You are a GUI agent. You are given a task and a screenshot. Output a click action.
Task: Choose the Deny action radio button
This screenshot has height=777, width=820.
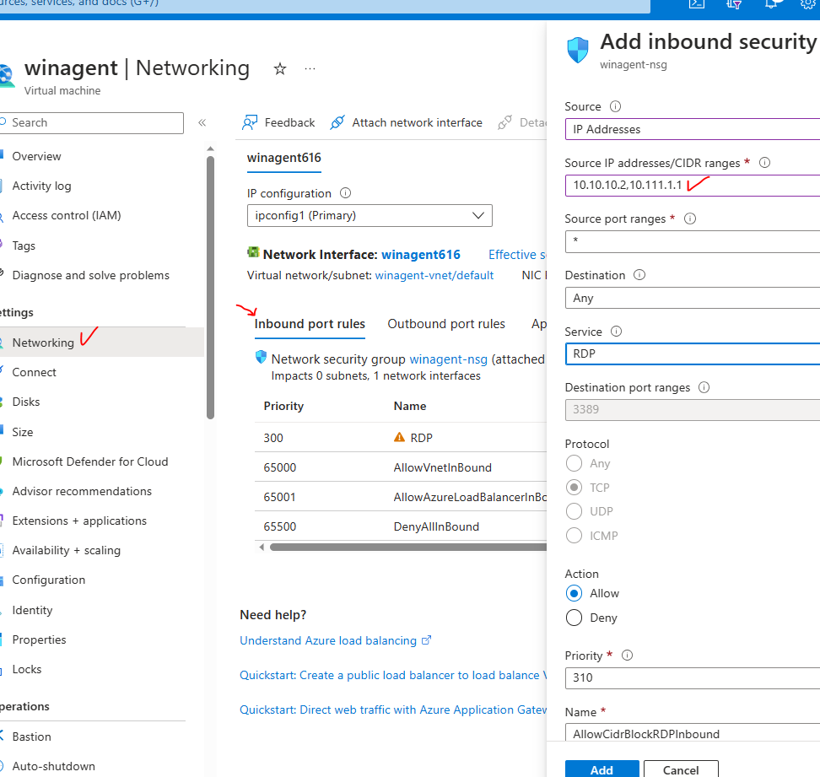click(x=575, y=618)
